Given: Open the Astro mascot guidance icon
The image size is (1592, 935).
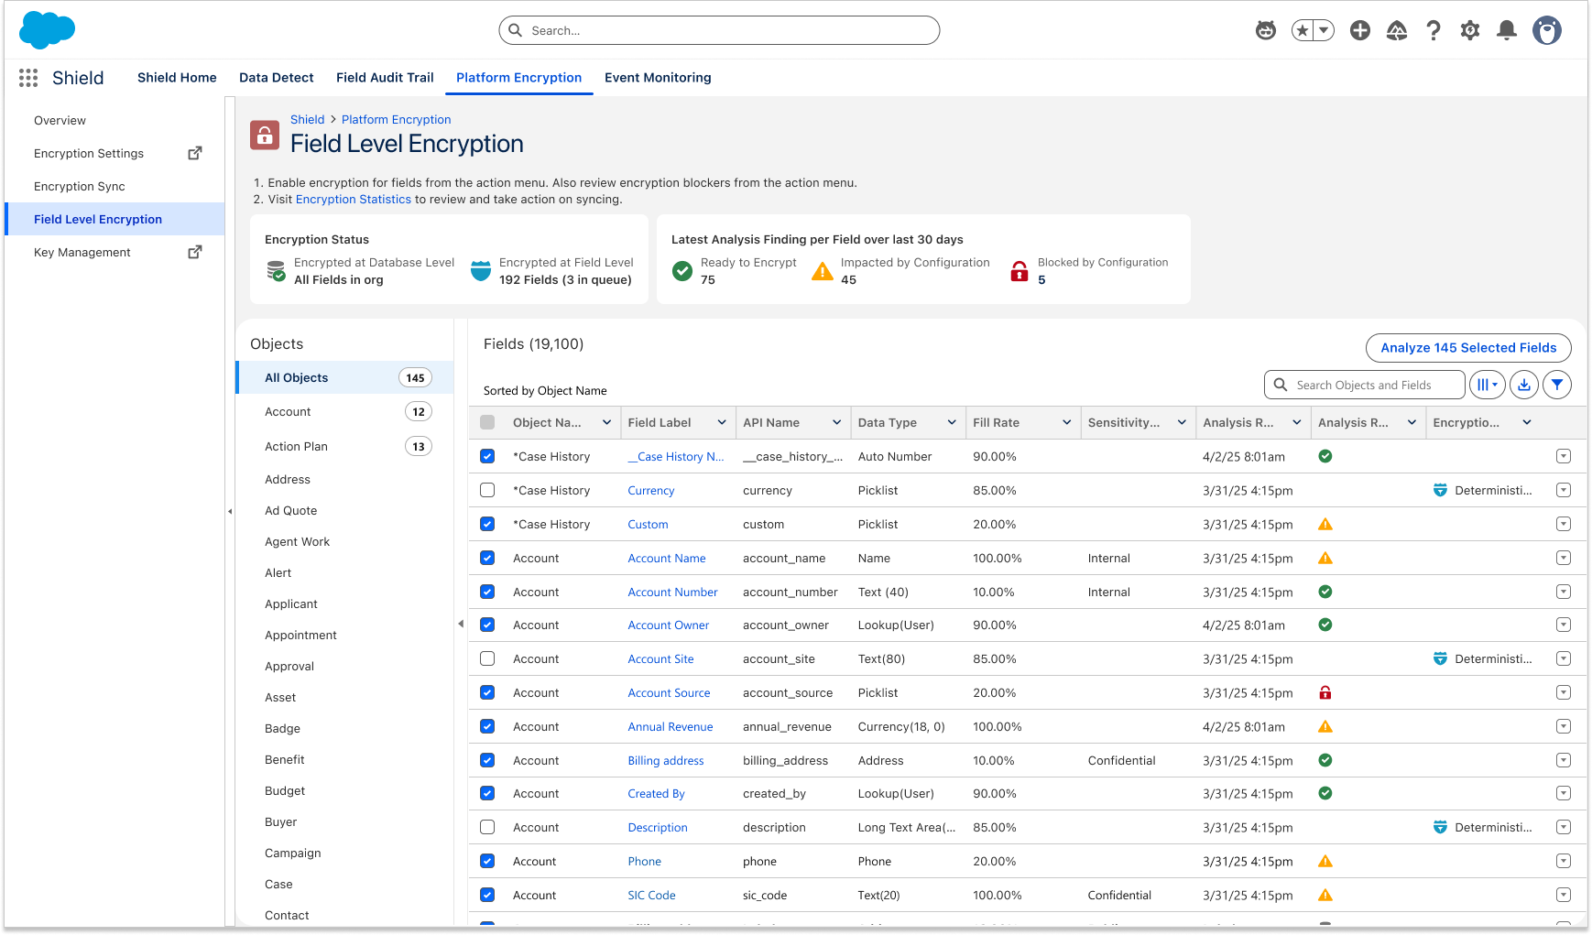Looking at the screenshot, I should click(x=1266, y=30).
